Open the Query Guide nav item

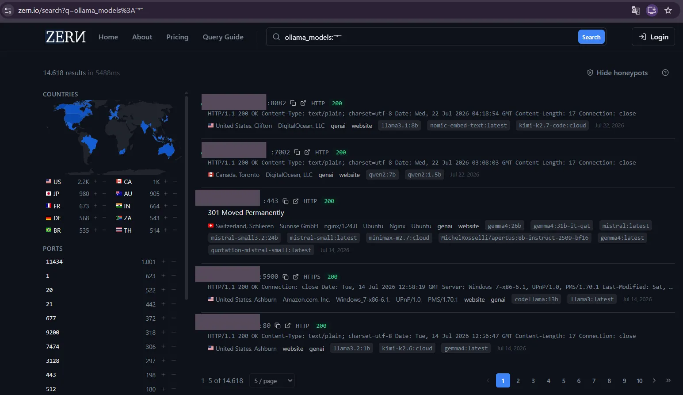(x=223, y=37)
